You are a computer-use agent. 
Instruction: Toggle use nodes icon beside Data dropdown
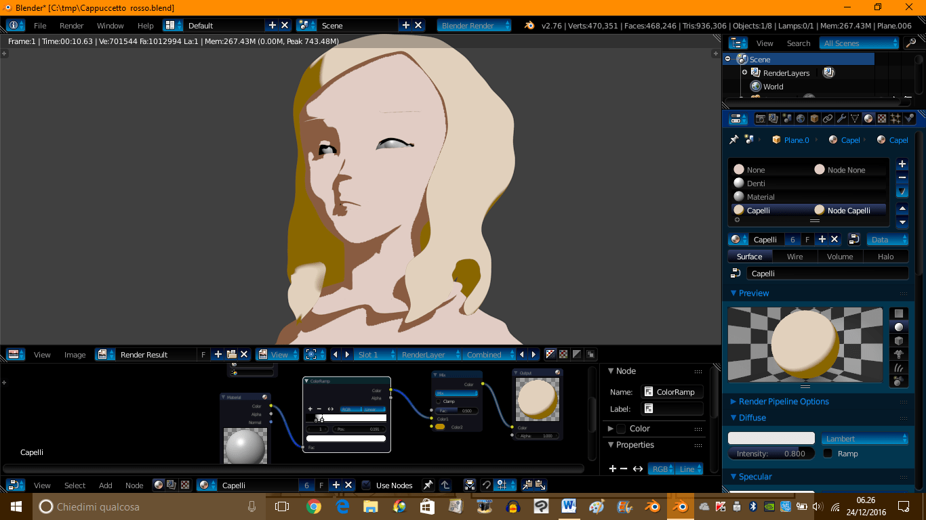(x=855, y=239)
